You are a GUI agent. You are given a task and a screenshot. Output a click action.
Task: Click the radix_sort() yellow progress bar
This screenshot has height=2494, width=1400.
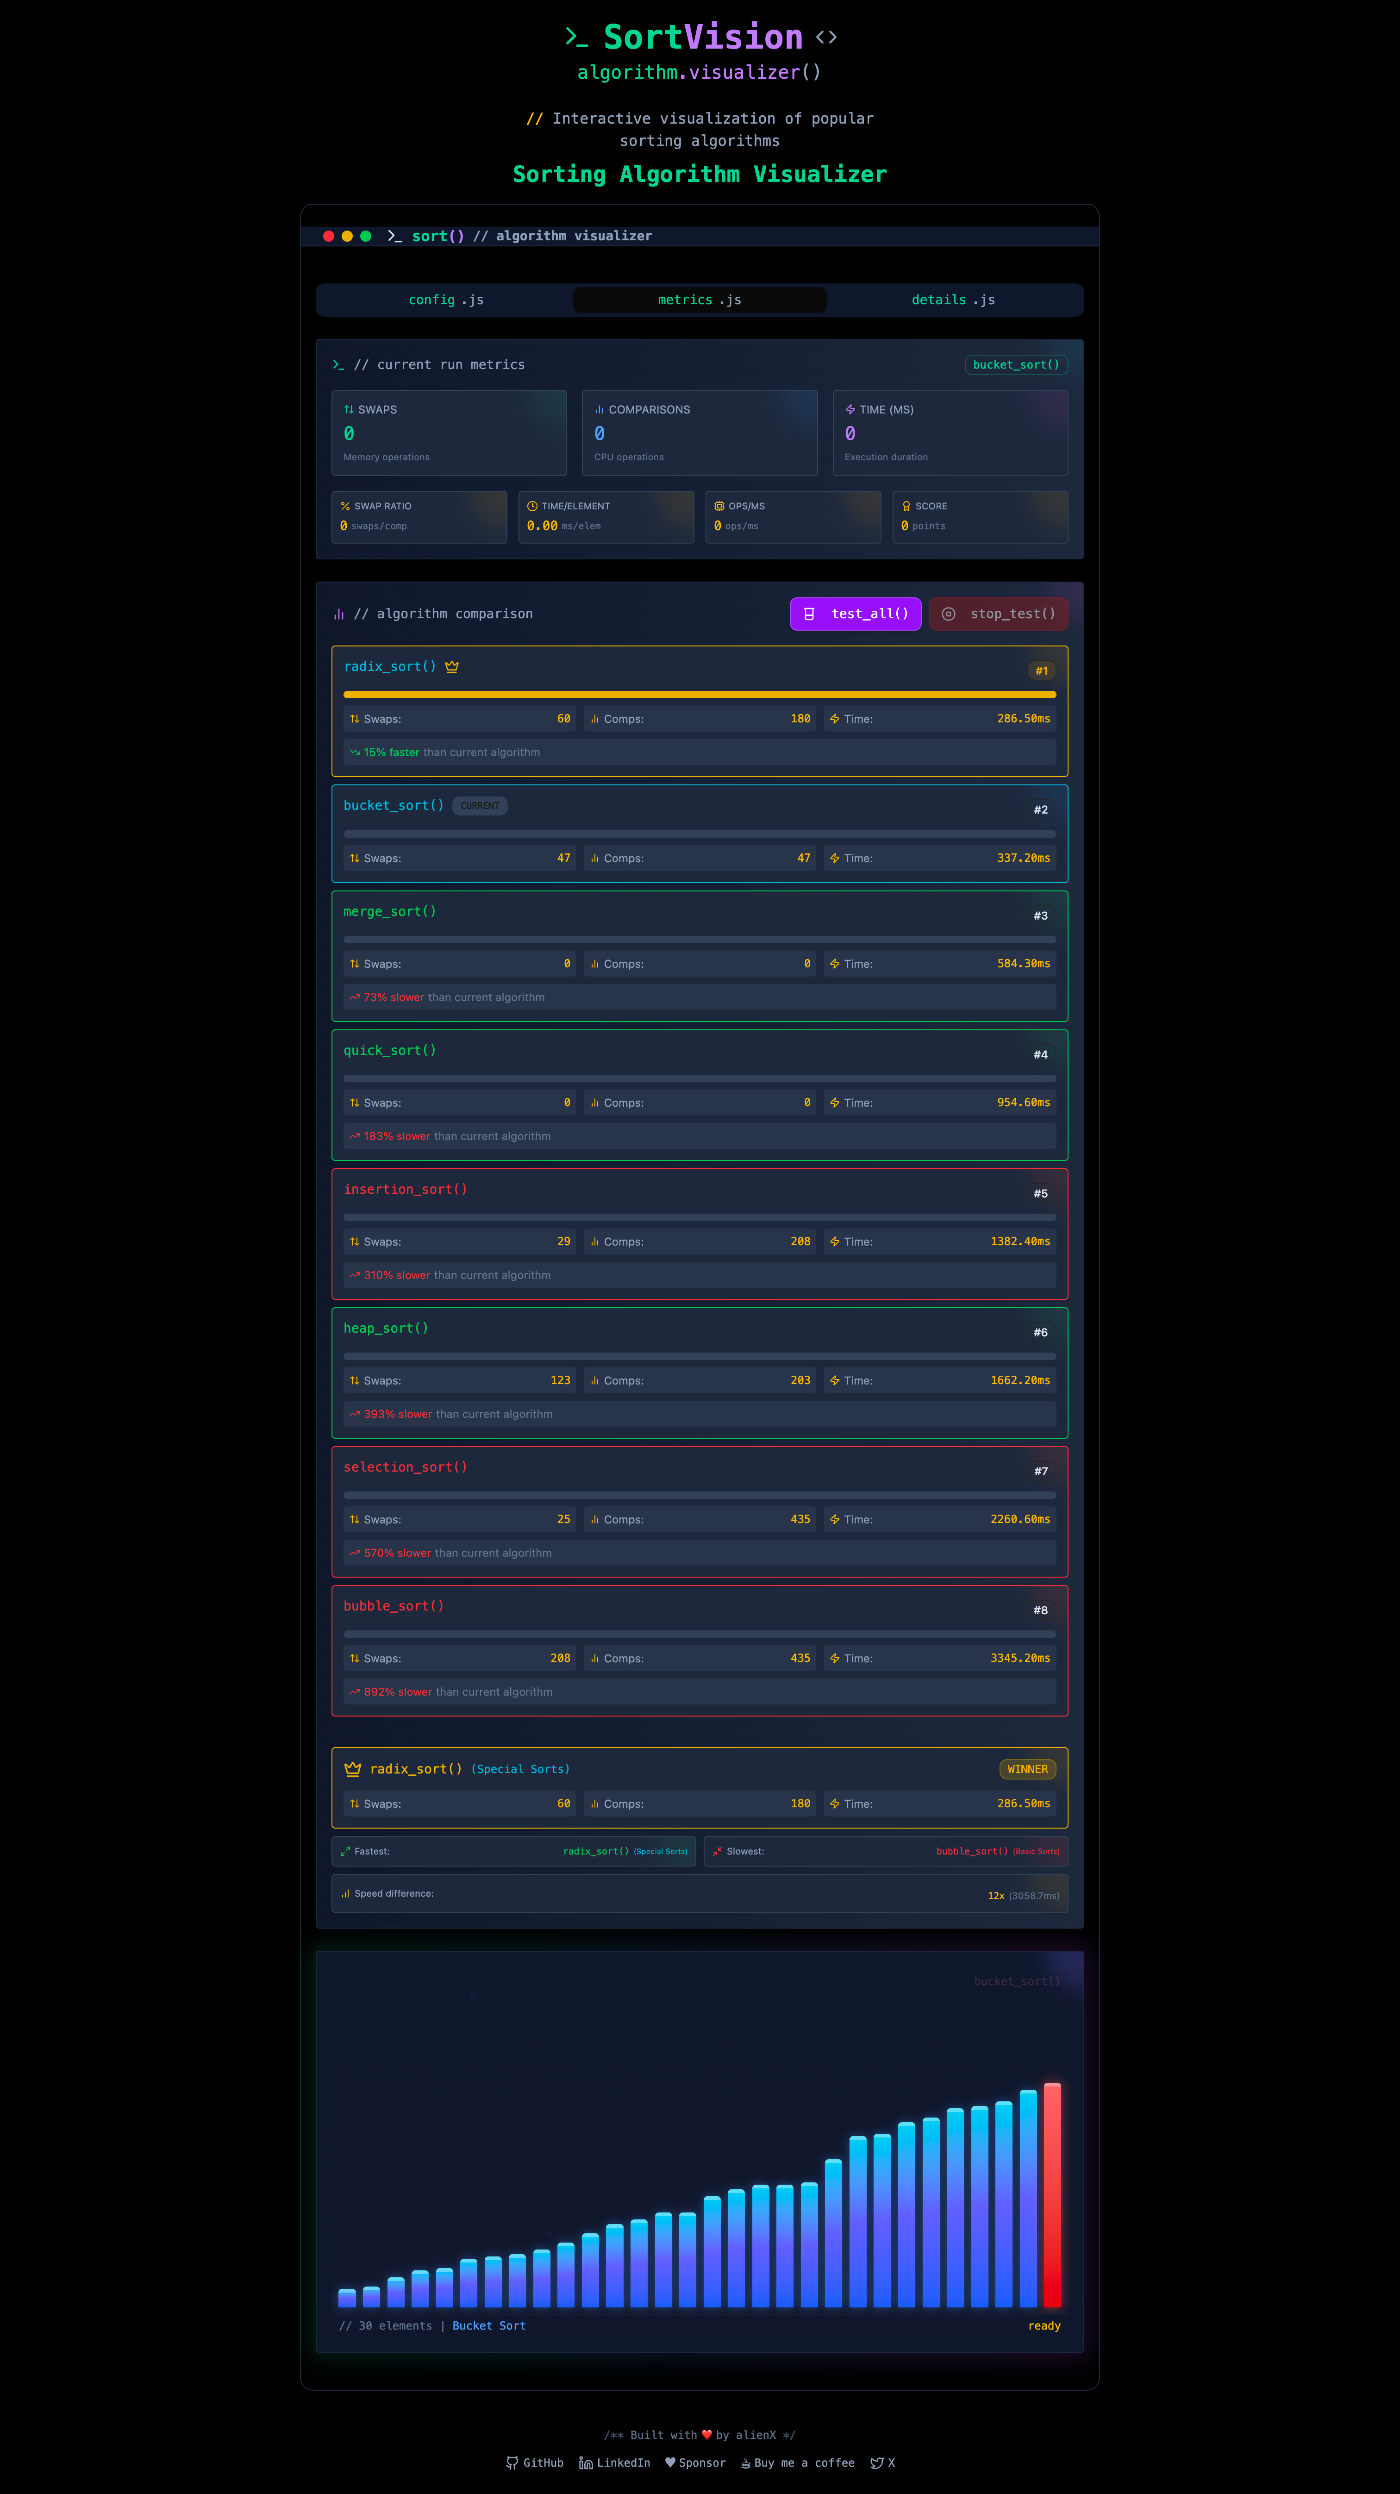[x=699, y=694]
